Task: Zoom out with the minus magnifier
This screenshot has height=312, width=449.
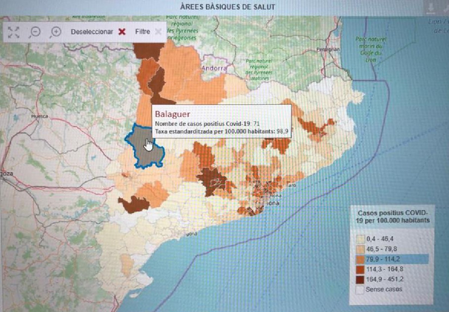Action: 34,32
